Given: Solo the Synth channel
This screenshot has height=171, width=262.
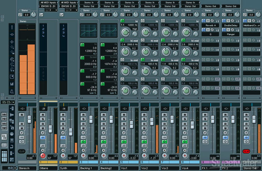Looking at the screenshot, I should coord(63,119).
